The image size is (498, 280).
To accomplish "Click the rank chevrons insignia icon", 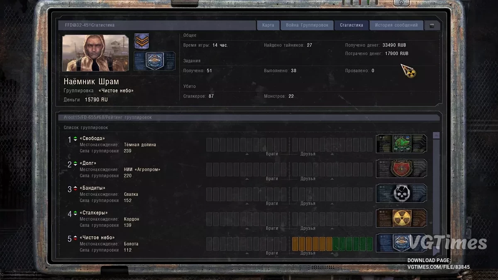I will pyautogui.click(x=142, y=41).
